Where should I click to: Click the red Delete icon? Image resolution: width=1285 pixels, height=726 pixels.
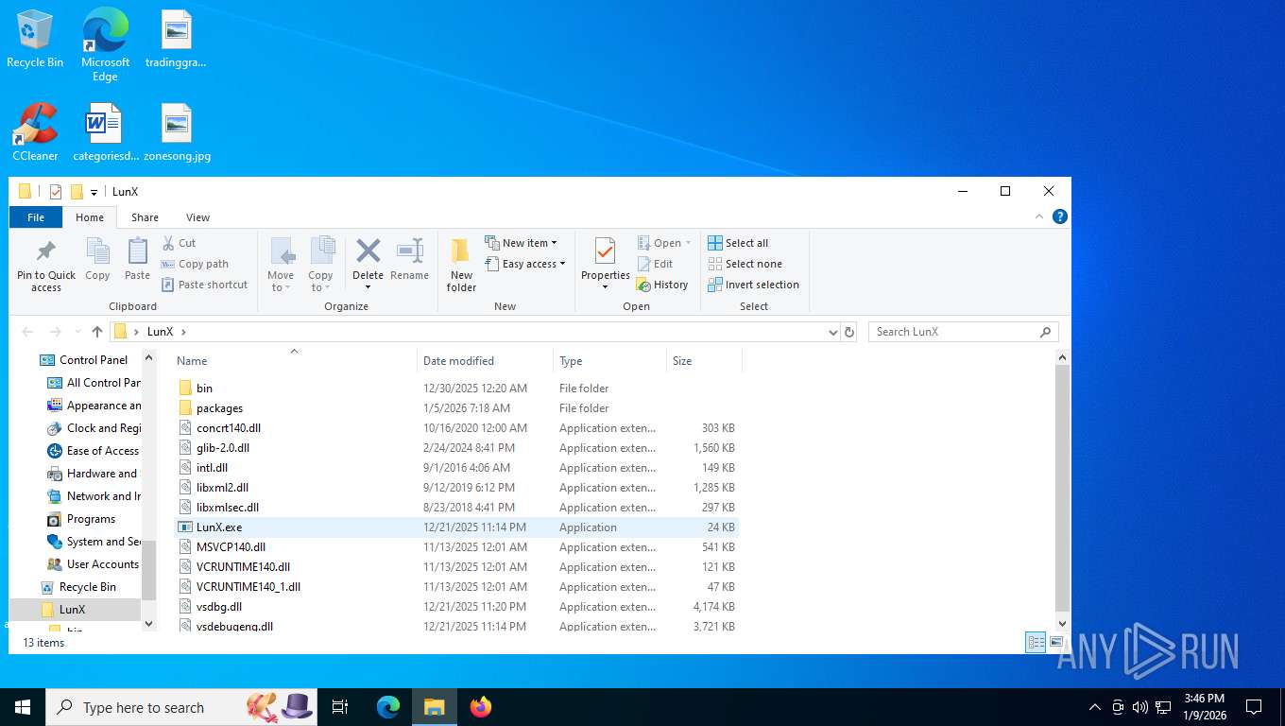point(368,251)
